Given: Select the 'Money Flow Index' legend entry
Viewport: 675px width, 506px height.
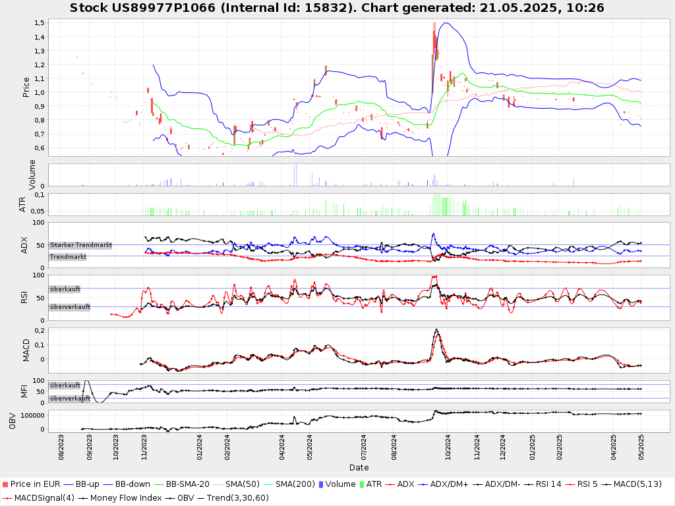Looking at the screenshot, I should [120, 498].
